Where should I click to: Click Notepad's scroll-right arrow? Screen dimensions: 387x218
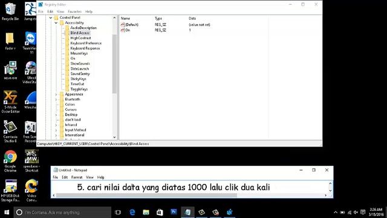325,195
